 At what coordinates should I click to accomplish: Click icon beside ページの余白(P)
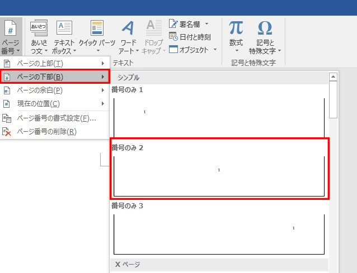coord(7,90)
